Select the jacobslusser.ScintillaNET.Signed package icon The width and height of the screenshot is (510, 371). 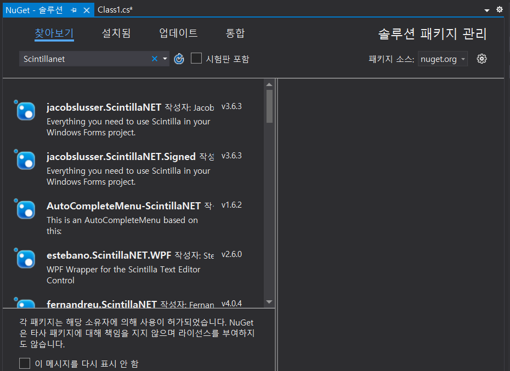point(26,161)
